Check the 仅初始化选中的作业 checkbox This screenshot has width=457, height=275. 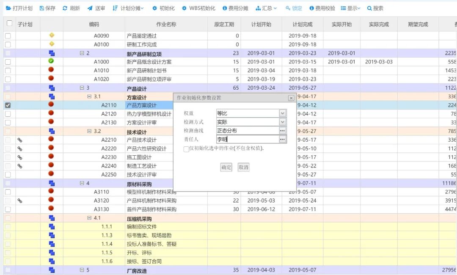[186, 149]
